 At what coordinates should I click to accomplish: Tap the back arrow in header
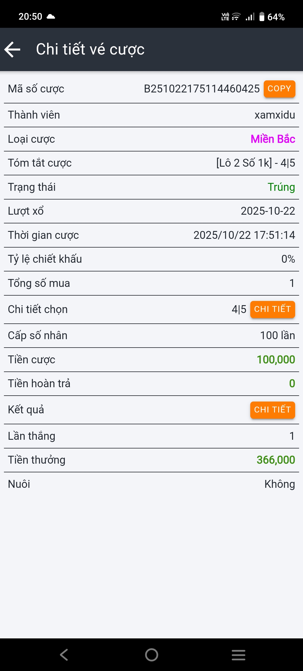tap(13, 49)
